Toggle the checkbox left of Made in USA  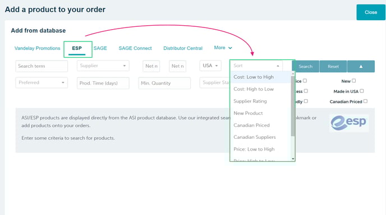coord(306,91)
